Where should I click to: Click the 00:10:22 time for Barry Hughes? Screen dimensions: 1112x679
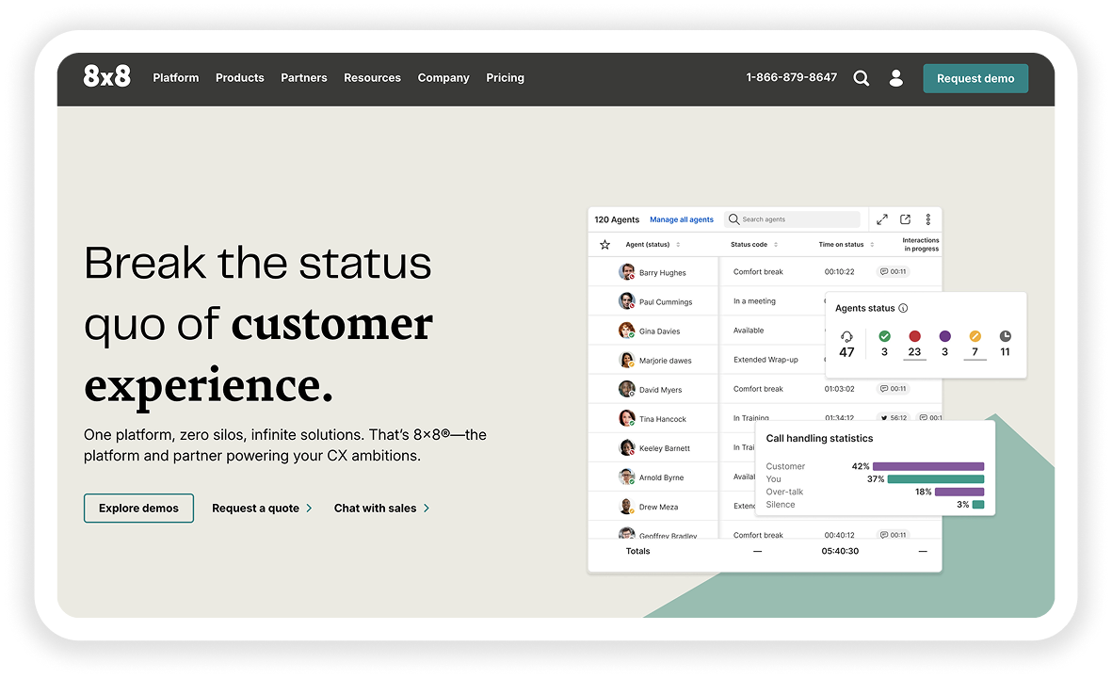click(840, 272)
